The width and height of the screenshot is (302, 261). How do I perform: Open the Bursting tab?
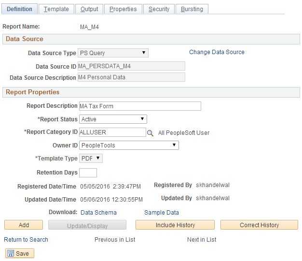click(192, 9)
